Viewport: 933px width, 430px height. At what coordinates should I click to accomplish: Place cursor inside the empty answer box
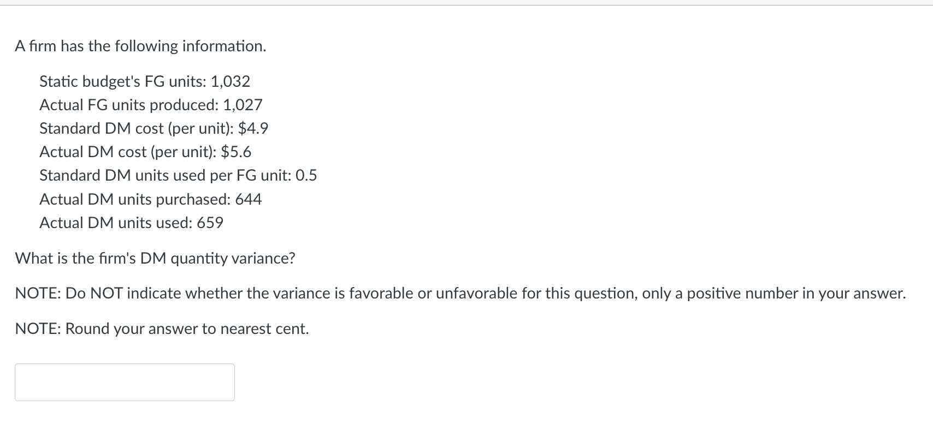coord(125,381)
